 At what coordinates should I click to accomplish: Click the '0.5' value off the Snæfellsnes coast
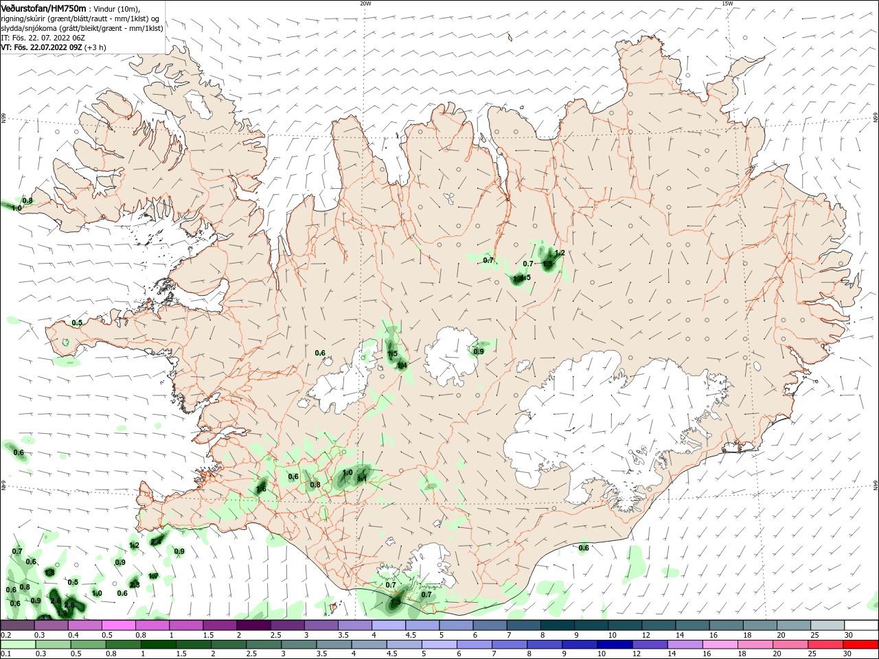(x=77, y=323)
